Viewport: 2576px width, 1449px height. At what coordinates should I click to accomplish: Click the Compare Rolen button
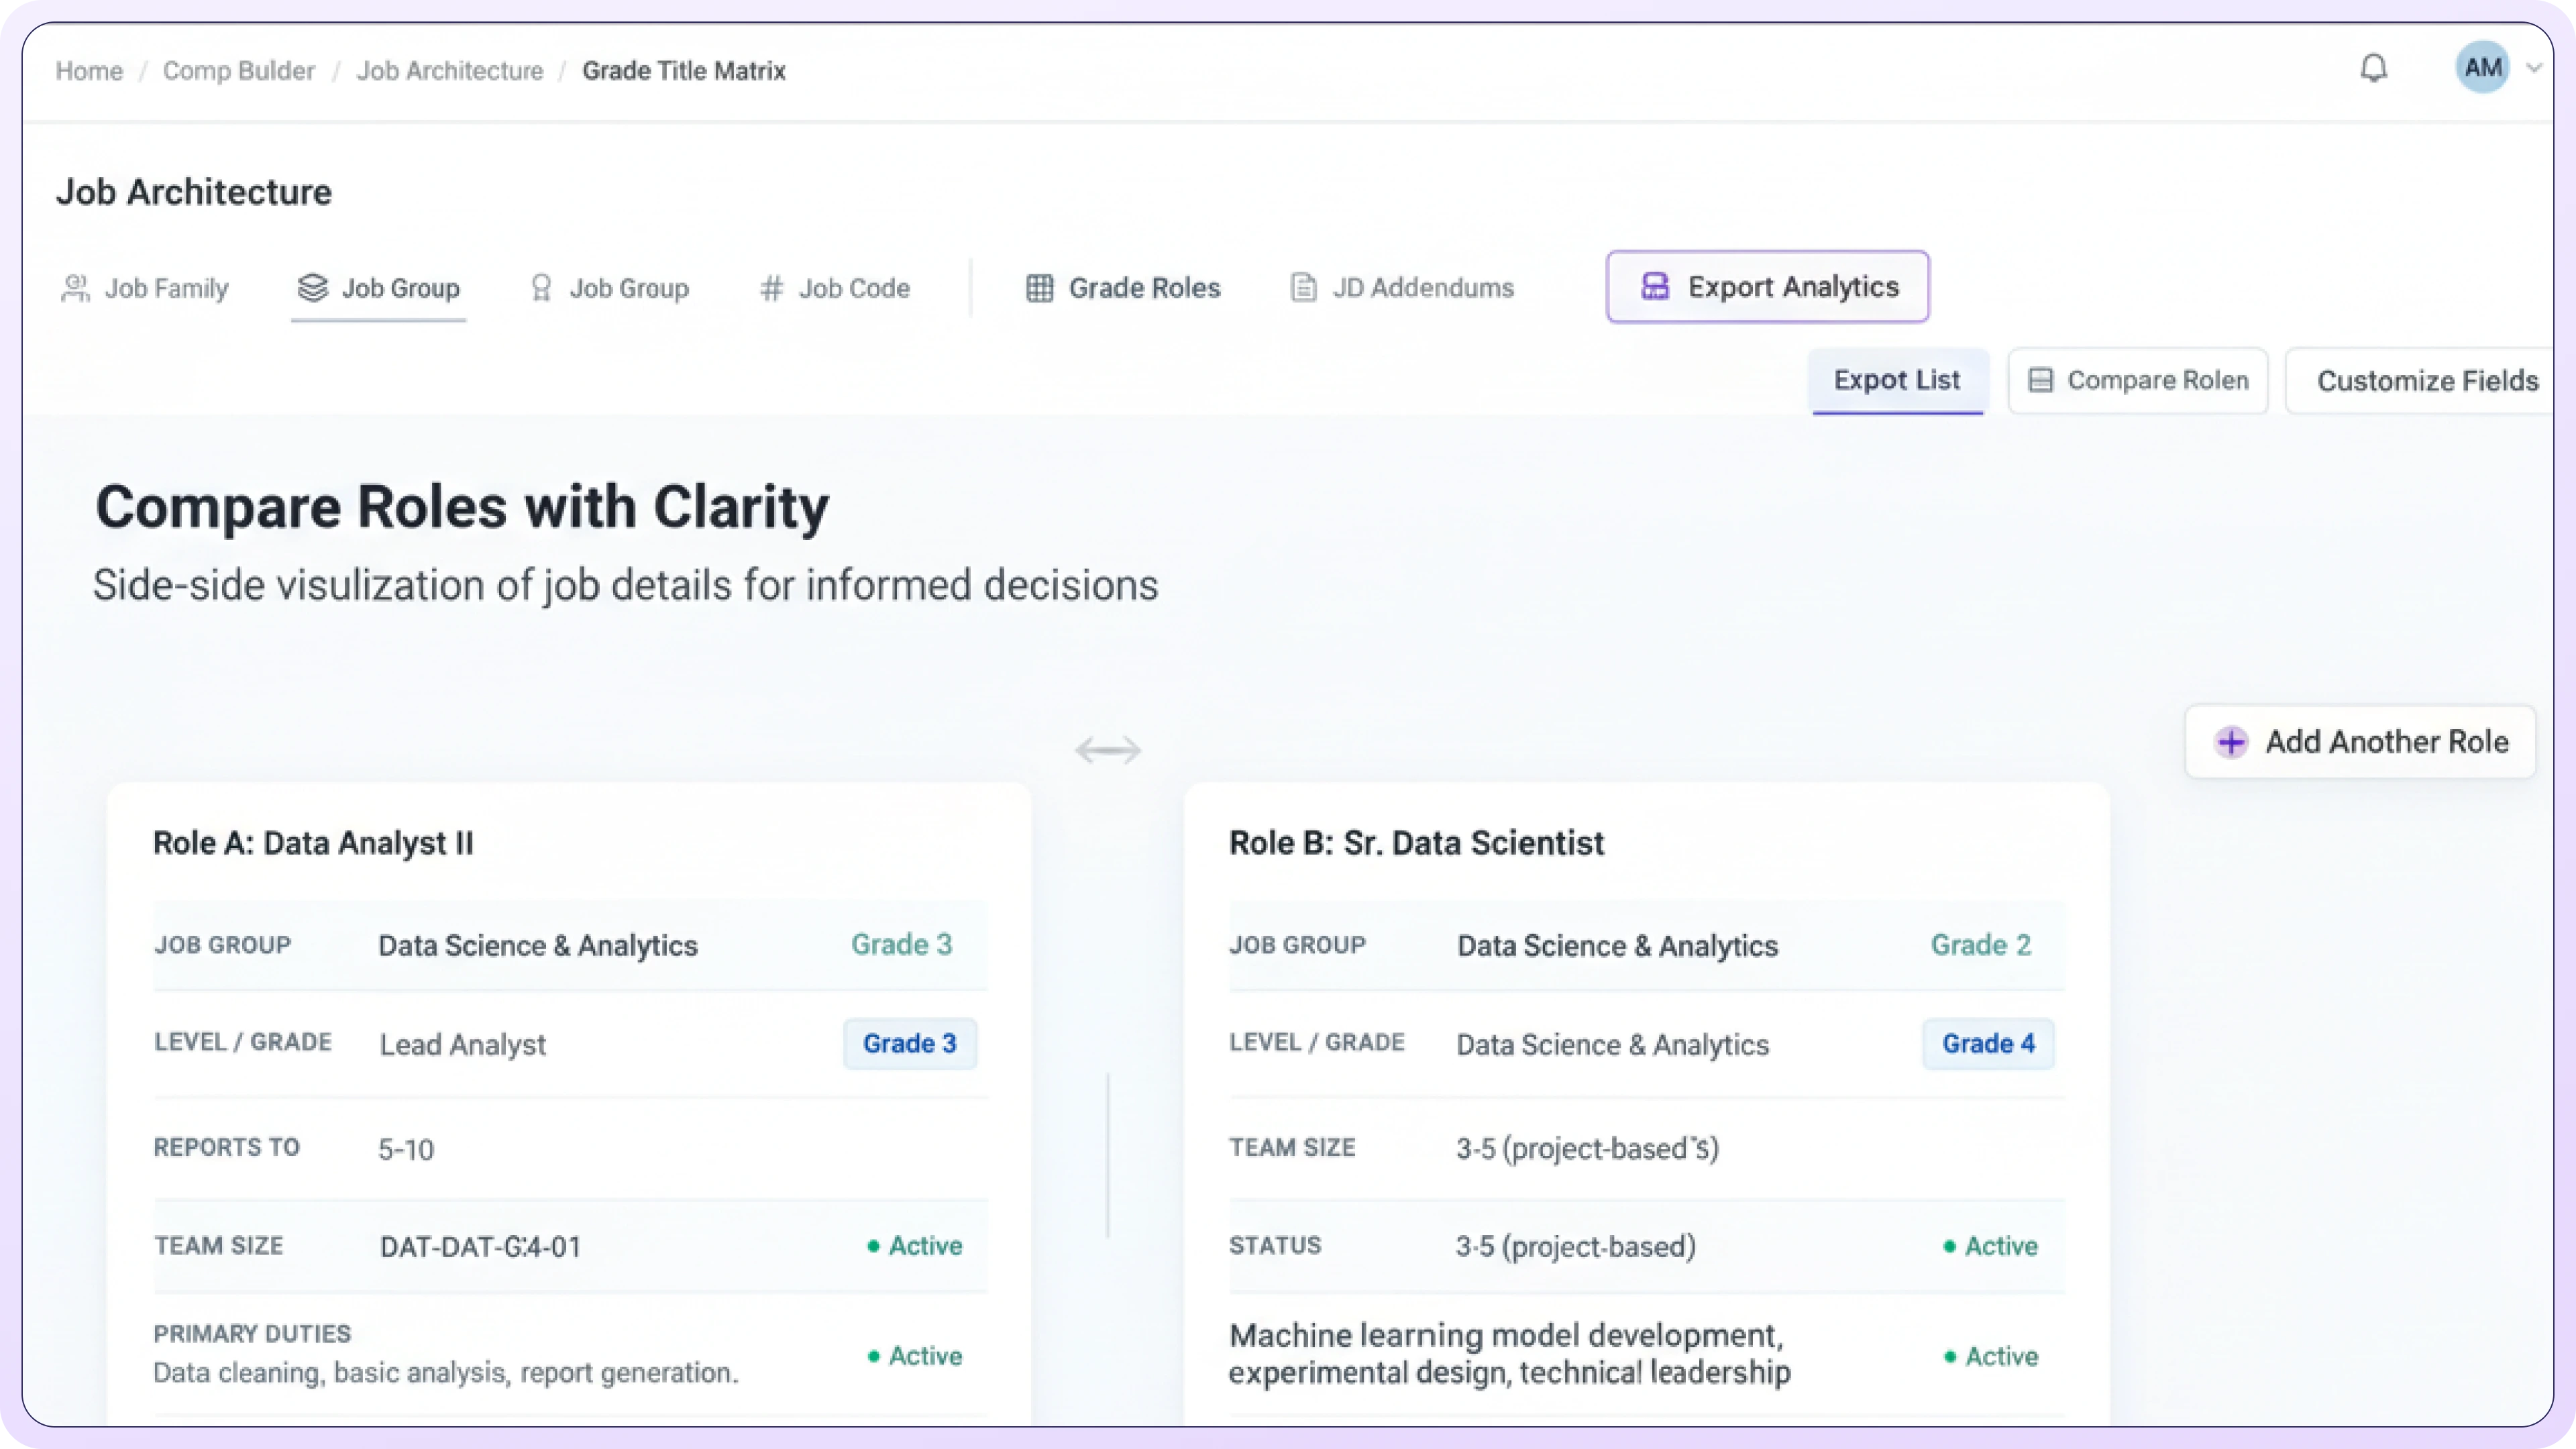pos(2137,380)
